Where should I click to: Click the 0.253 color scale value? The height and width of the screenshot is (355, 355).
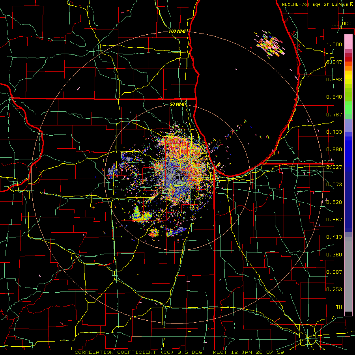click(334, 290)
